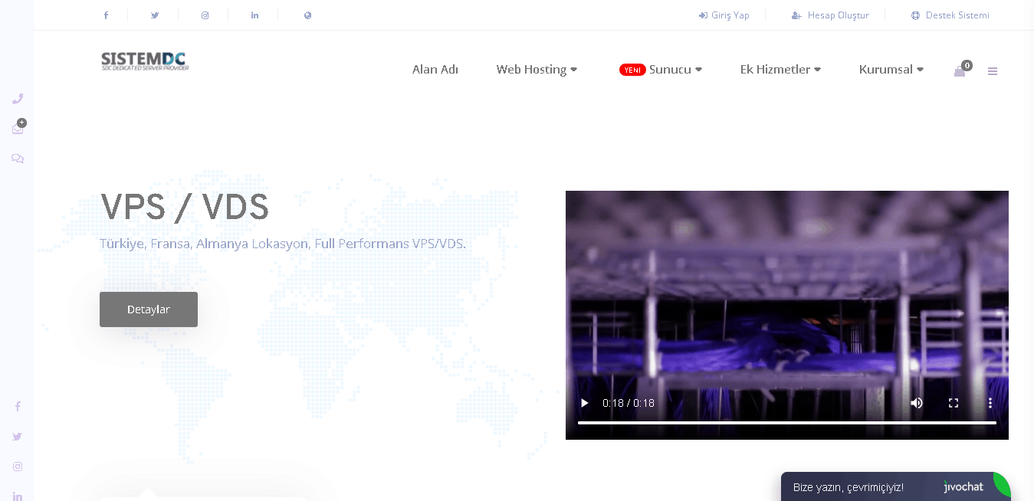Viewport: 1034px width, 501px height.
Task: Click the Facebook icon in left sidebar
Action: click(18, 407)
